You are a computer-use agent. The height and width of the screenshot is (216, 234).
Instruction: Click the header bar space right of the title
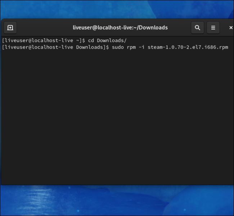[179, 28]
